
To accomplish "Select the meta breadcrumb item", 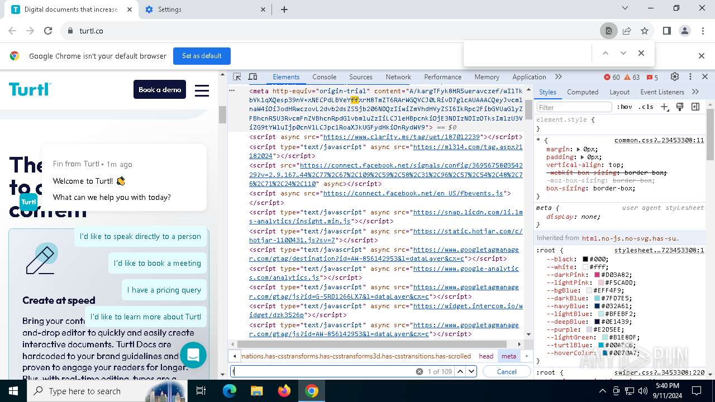I will [x=509, y=356].
